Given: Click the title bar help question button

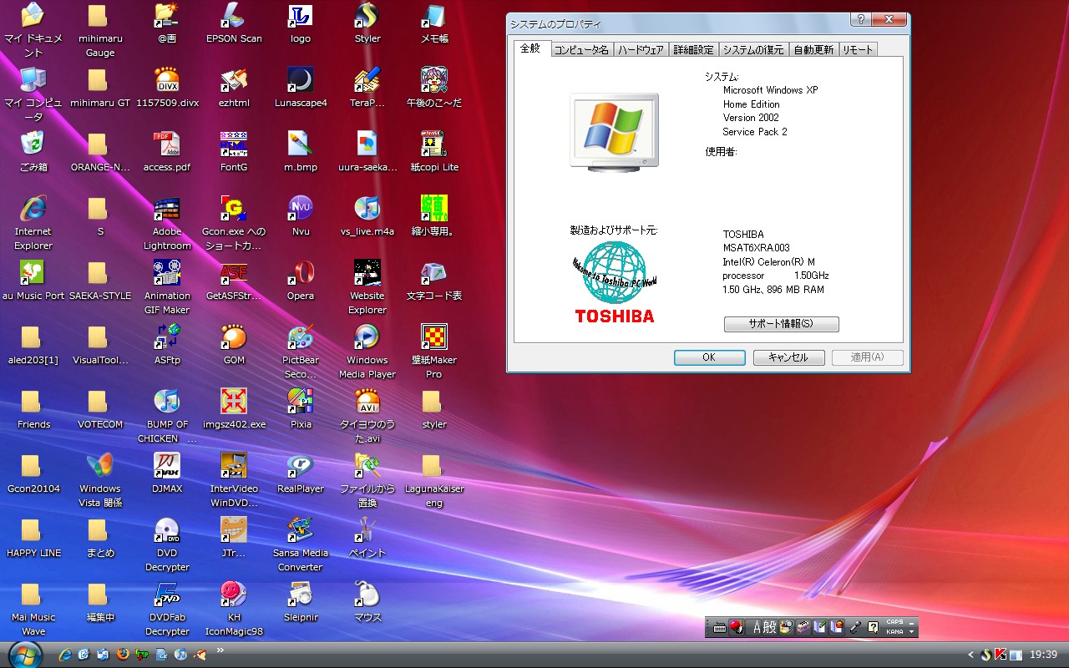Looking at the screenshot, I should click(861, 20).
